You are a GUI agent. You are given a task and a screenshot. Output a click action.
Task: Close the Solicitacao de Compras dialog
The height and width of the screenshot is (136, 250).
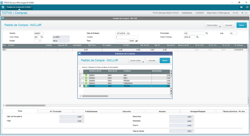170,54
